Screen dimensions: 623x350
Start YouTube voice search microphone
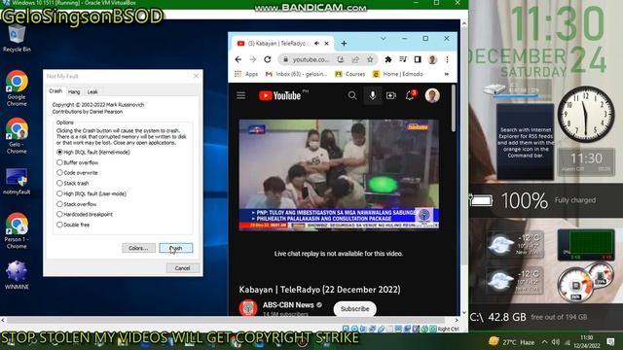click(372, 95)
